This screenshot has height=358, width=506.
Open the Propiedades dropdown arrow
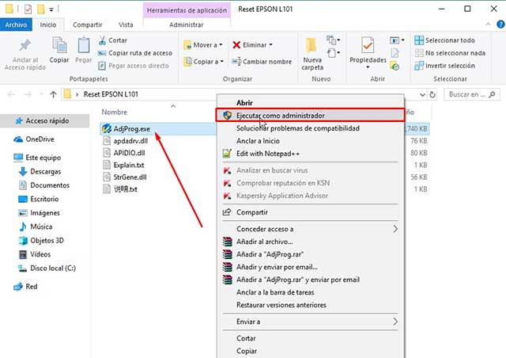click(368, 67)
